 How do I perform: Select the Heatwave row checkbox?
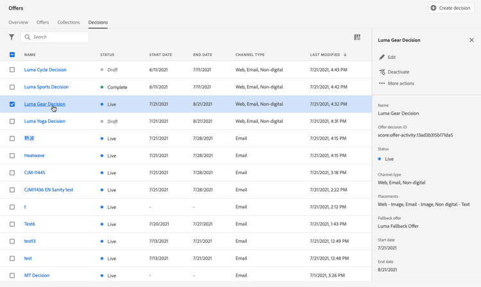(12, 156)
